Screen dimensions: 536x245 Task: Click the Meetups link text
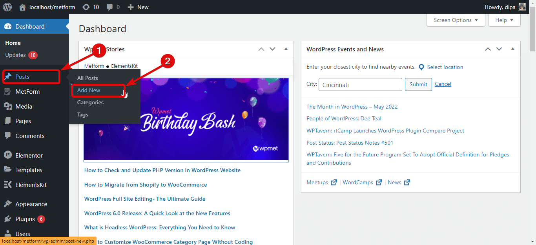(x=317, y=182)
